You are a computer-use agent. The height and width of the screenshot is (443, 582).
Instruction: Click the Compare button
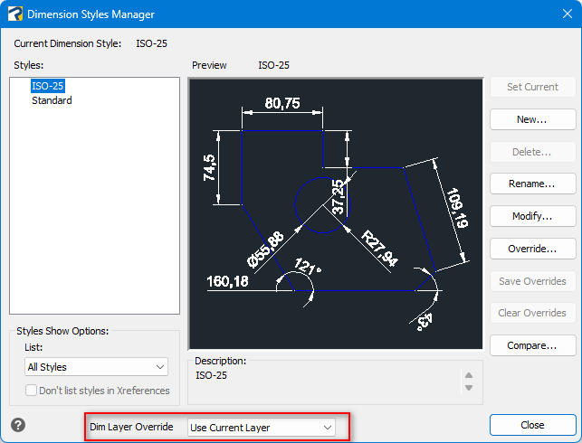(532, 345)
